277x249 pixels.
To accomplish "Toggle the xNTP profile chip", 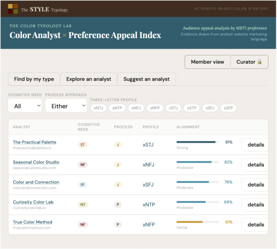I will 117,108.
